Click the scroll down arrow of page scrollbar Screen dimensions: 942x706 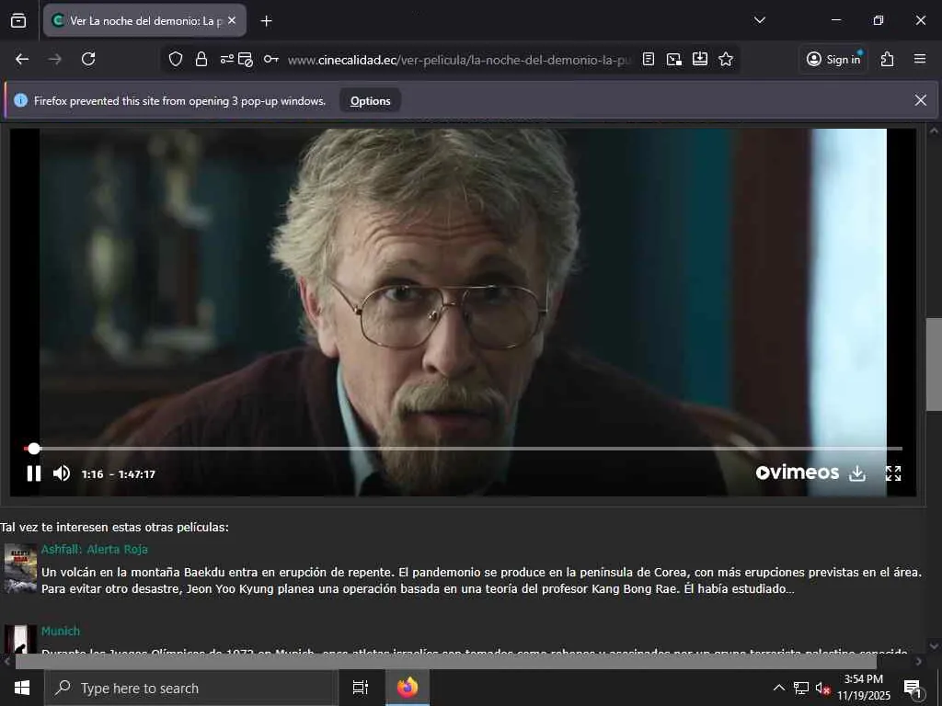point(934,646)
